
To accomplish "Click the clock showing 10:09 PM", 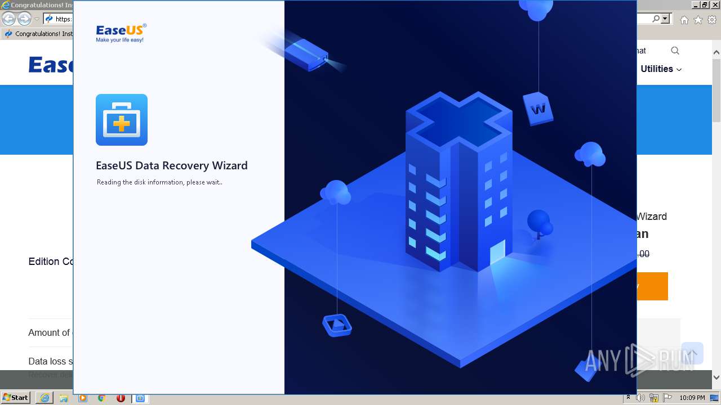I will 692,398.
